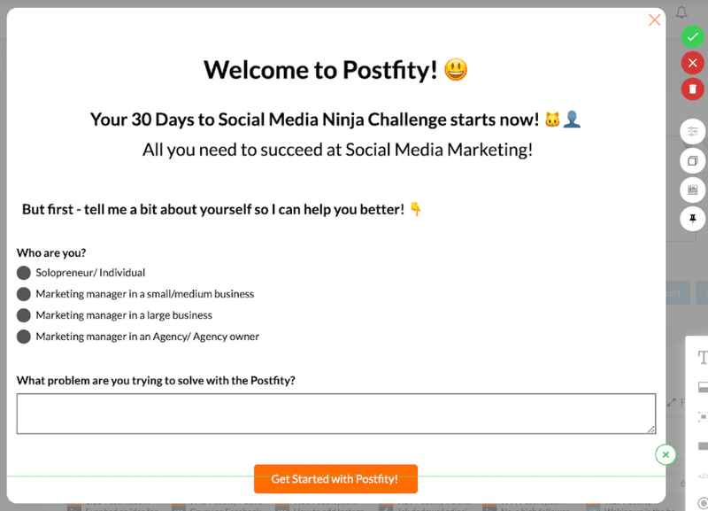Click the green circled X icon
This screenshot has width=708, height=511.
(x=666, y=454)
